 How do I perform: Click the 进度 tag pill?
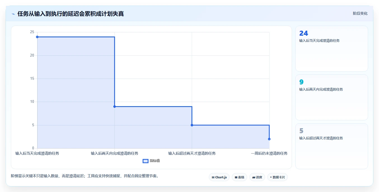pyautogui.click(x=257, y=177)
